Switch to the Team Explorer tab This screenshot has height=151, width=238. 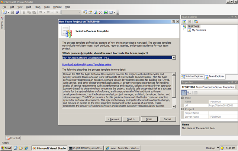tap(215, 76)
